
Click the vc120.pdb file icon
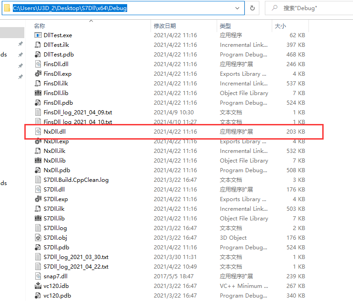tap(38, 295)
